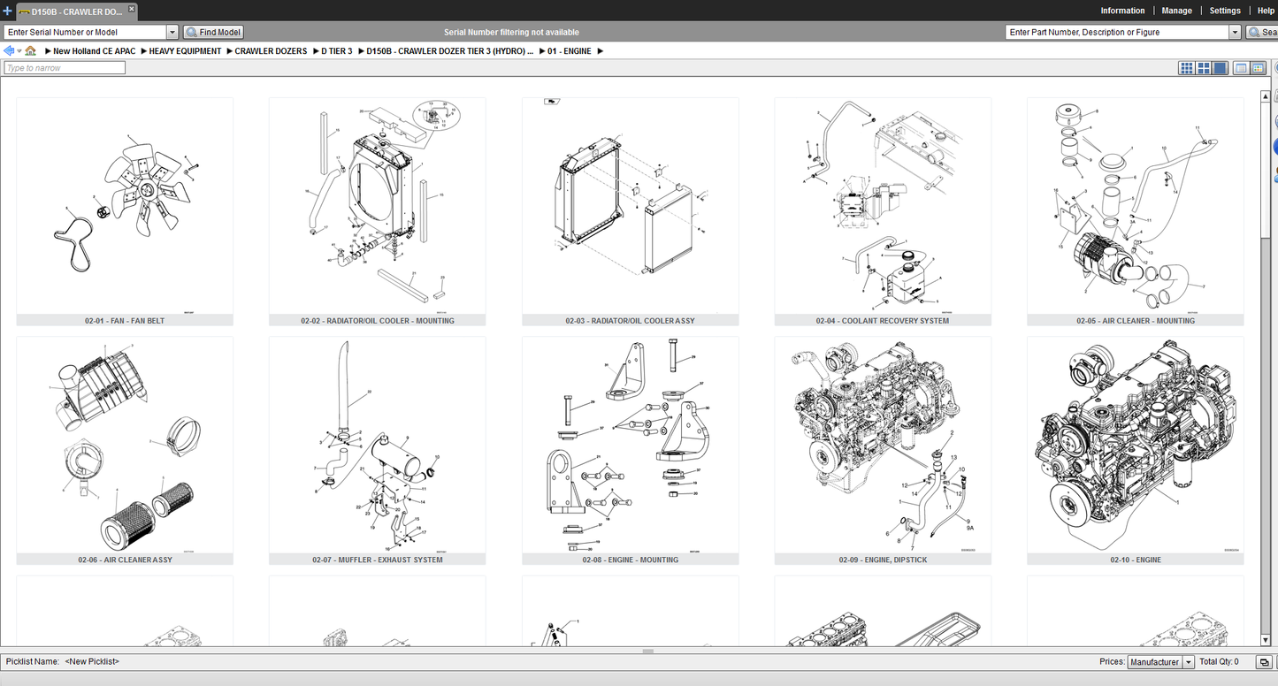The height and width of the screenshot is (686, 1278).
Task: Open the Information menu
Action: point(1122,11)
